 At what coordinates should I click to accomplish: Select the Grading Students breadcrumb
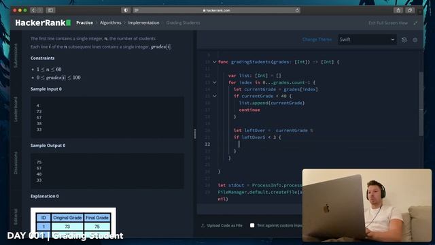(183, 22)
